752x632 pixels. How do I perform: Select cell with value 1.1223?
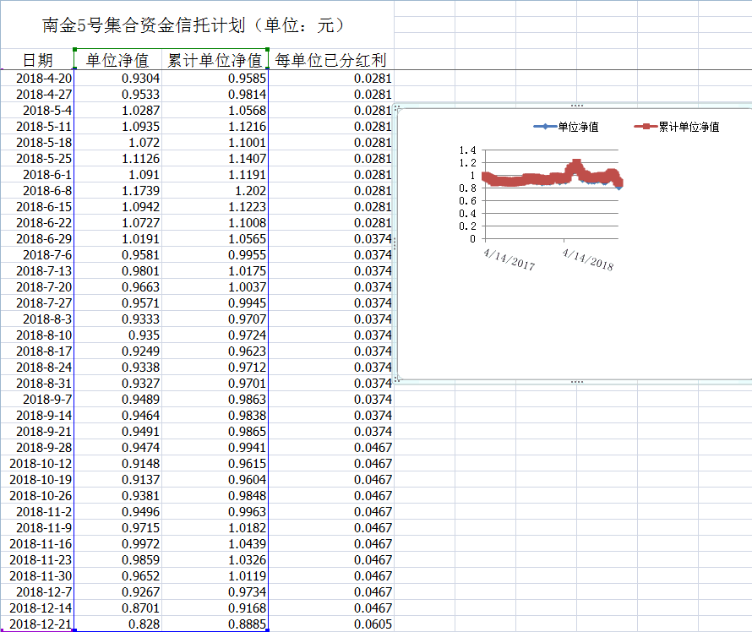click(215, 207)
